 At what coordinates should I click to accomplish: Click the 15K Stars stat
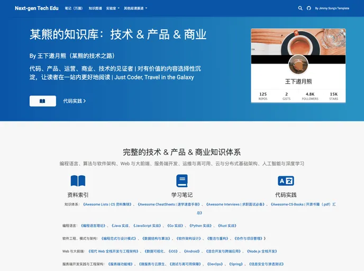[x=333, y=96]
